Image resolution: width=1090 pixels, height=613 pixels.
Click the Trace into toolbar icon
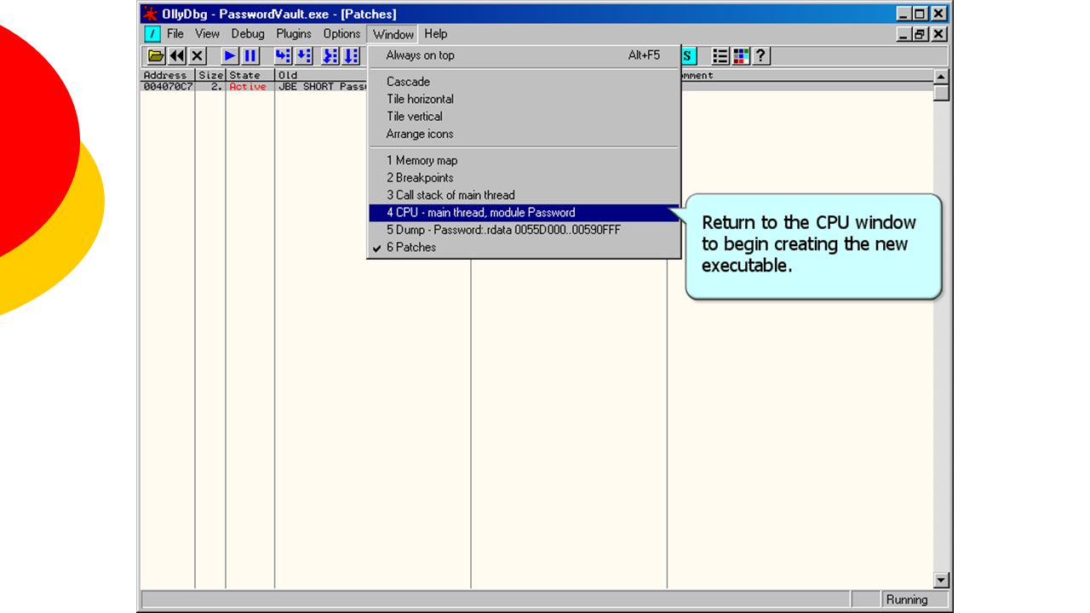pyautogui.click(x=330, y=56)
